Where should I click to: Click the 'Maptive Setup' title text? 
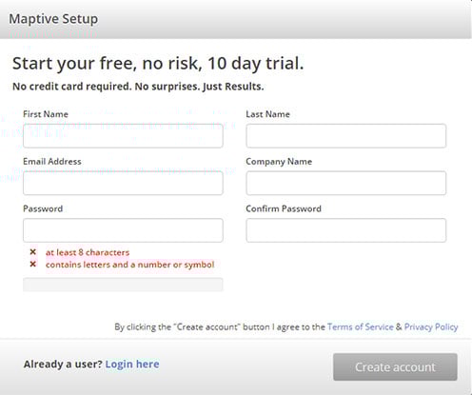click(x=53, y=19)
